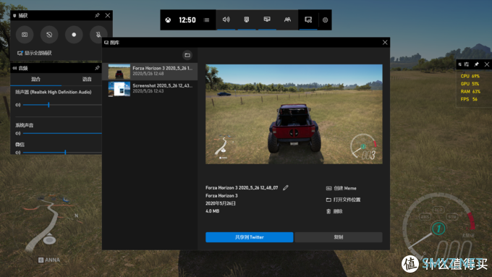492x277 pixels.
Task: Switch to the 语音 audio tab
Action: pyautogui.click(x=87, y=79)
